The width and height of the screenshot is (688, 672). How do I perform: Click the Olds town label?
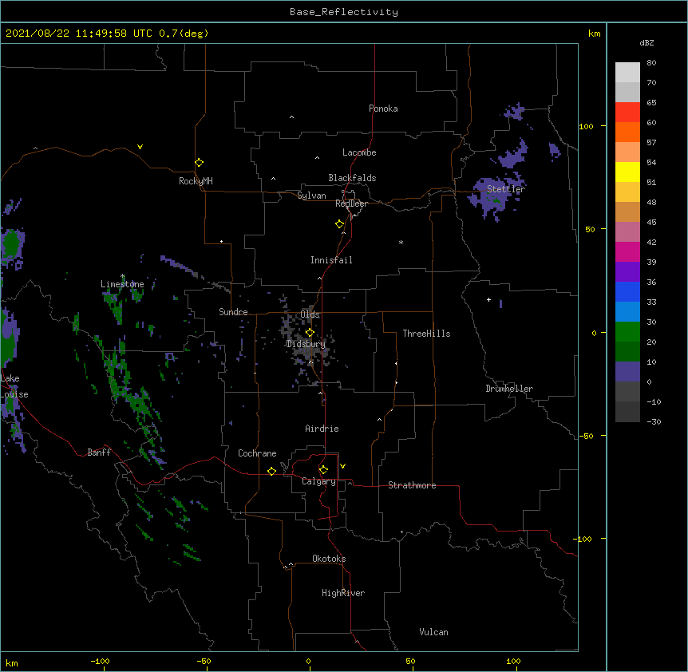tap(310, 314)
